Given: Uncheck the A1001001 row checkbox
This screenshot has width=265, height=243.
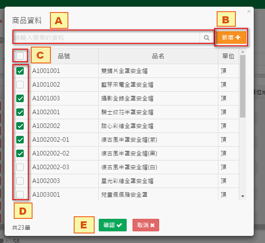Looking at the screenshot, I should click(20, 71).
